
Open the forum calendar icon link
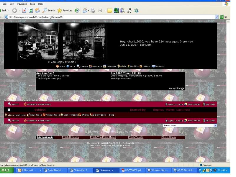pos(109,66)
